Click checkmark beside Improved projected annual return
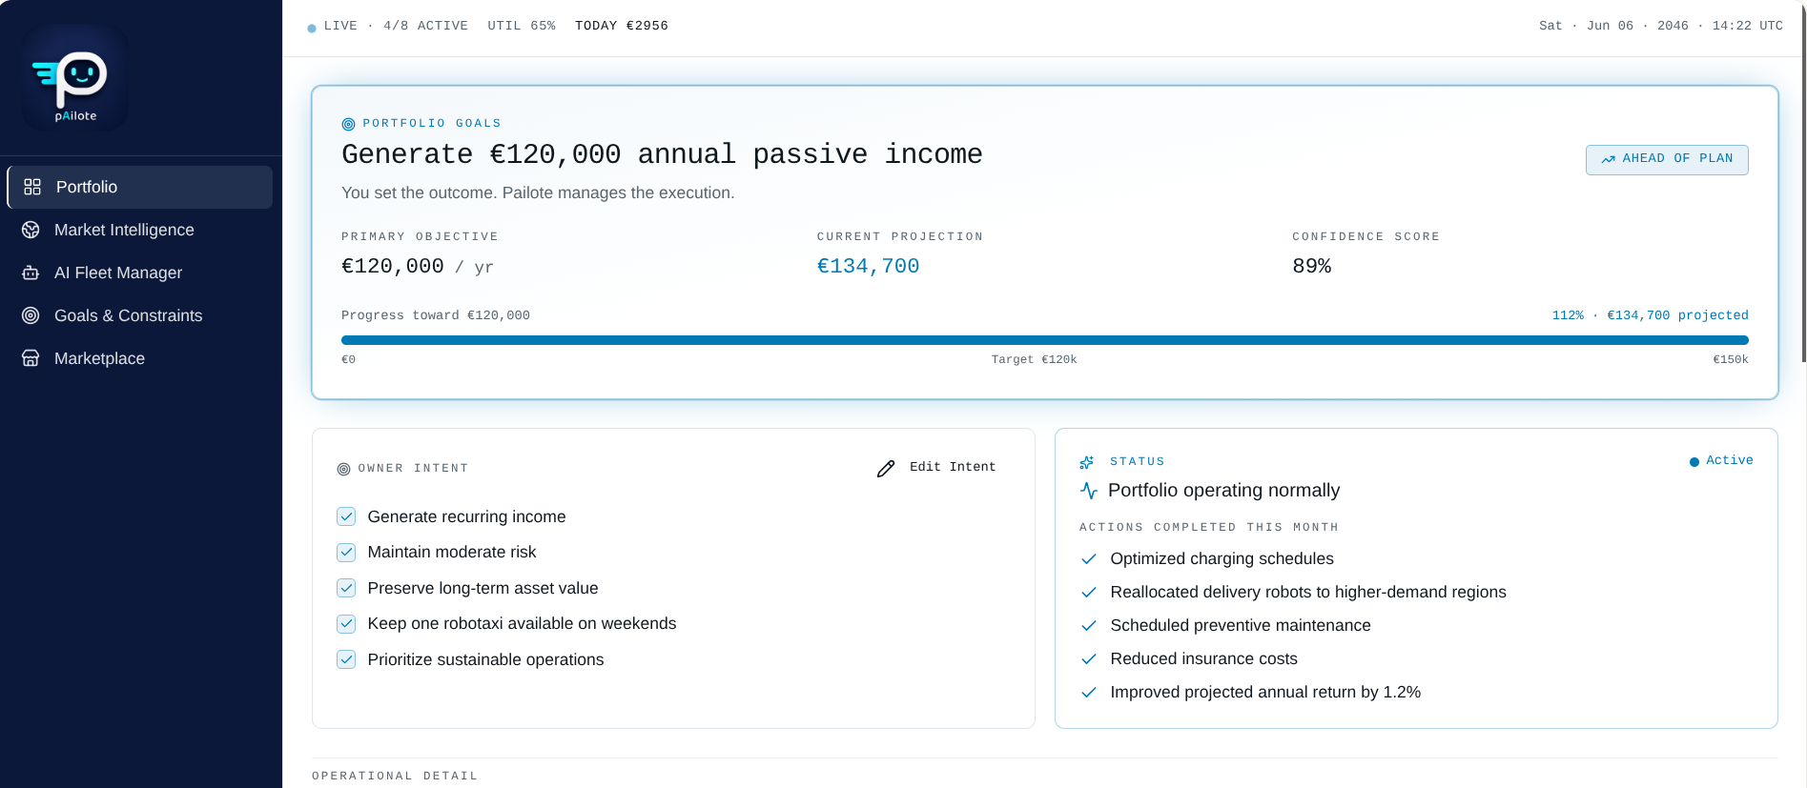 pyautogui.click(x=1089, y=693)
